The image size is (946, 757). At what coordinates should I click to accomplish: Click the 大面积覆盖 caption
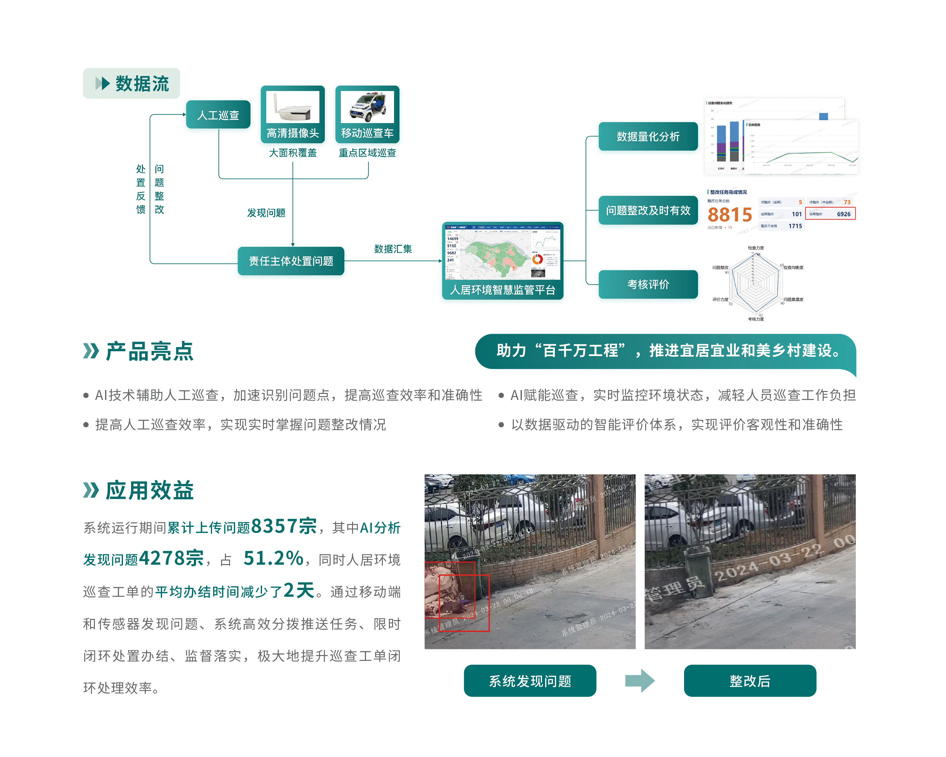coord(293,153)
